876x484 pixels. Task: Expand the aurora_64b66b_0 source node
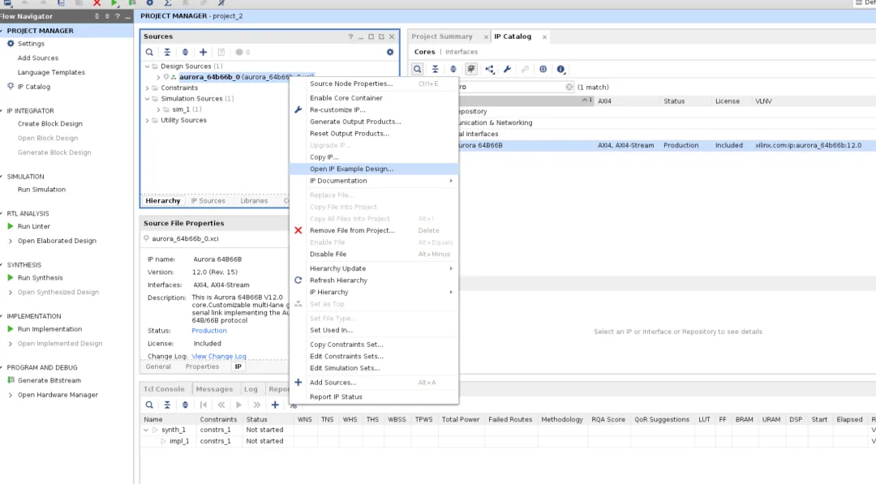click(x=158, y=77)
